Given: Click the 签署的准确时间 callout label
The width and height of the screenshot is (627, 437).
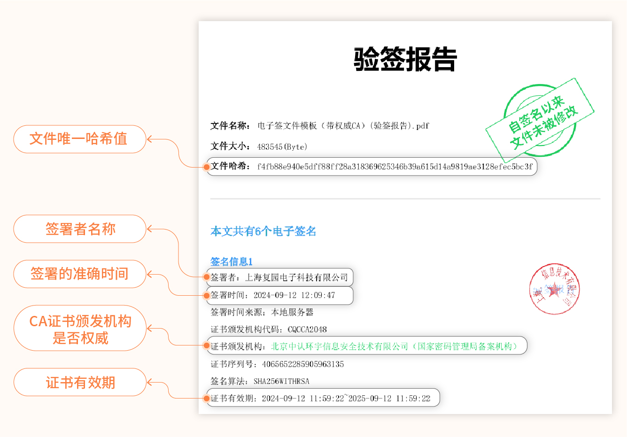Looking at the screenshot, I should coord(80,274).
